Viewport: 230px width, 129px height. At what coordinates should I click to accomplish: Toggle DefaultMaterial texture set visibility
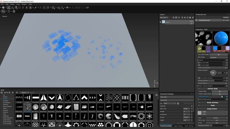point(197,20)
